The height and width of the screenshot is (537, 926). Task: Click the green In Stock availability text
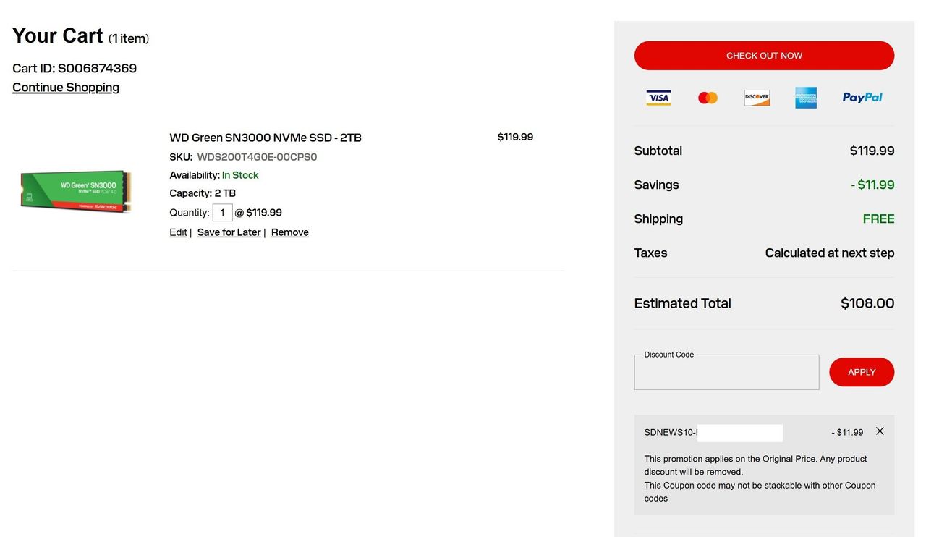pyautogui.click(x=240, y=175)
